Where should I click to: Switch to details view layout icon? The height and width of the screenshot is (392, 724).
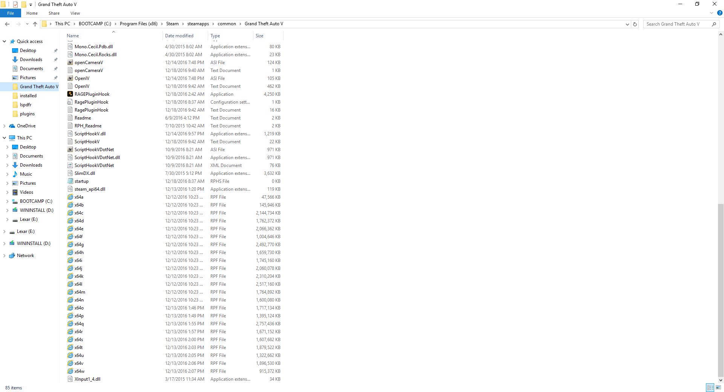click(x=710, y=387)
